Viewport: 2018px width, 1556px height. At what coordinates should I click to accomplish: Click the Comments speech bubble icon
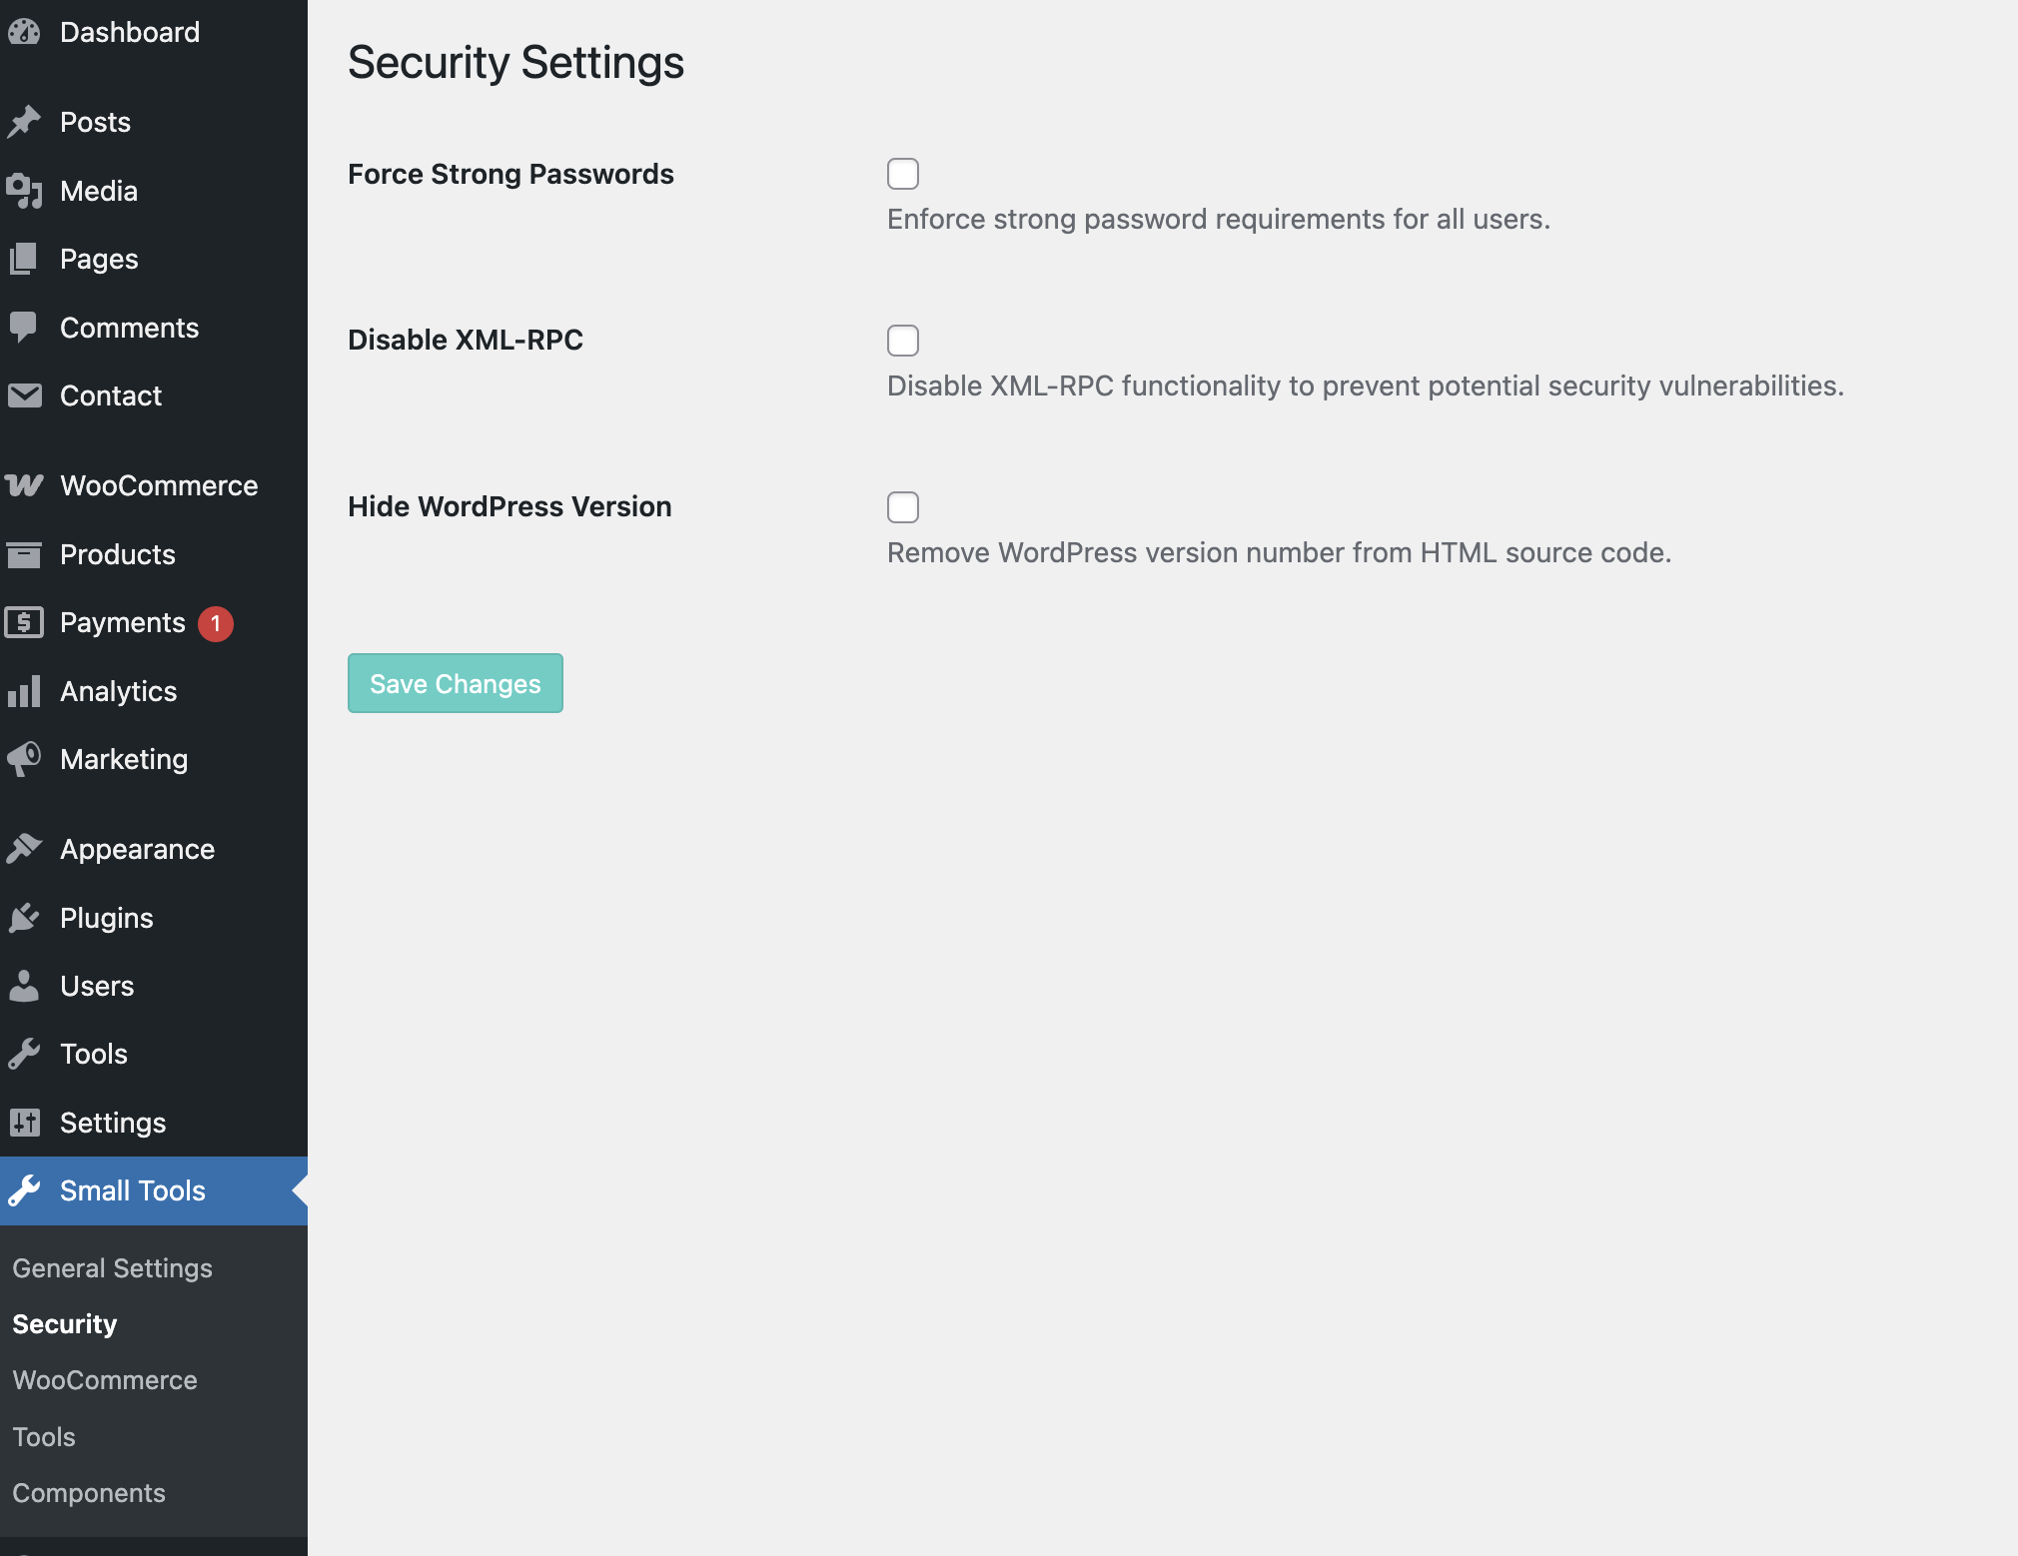24,327
